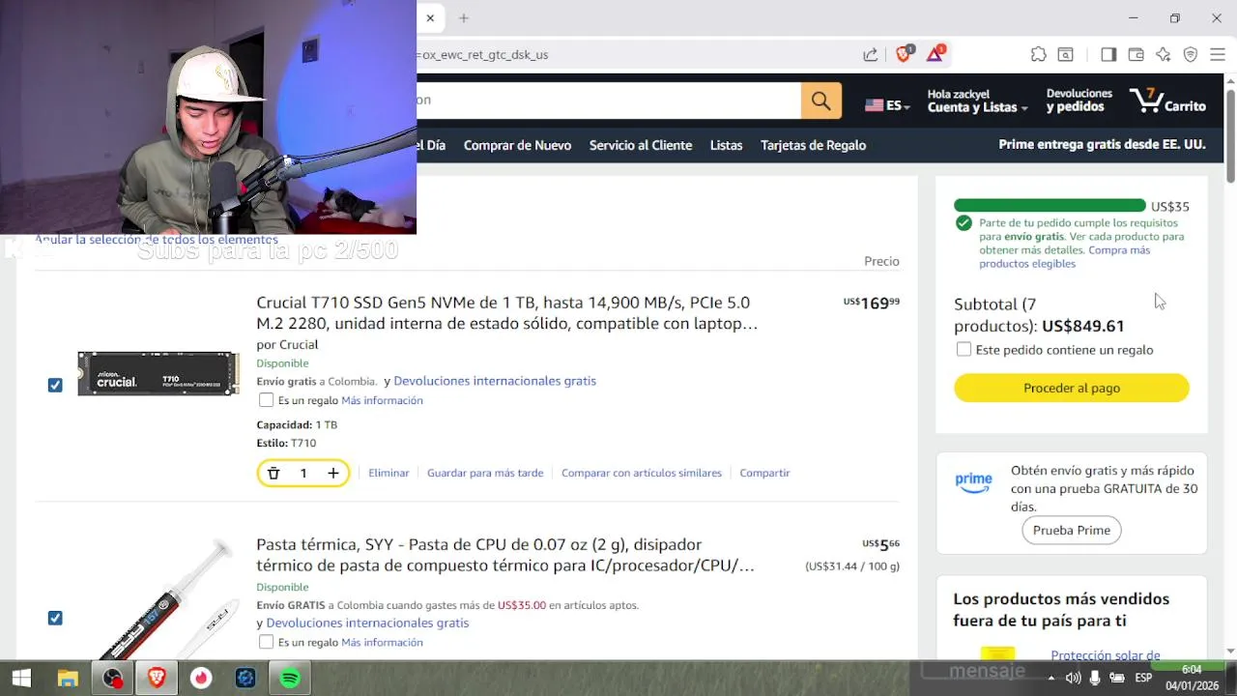This screenshot has height=696, width=1237.
Task: Click Guardar para más tarde link
Action: click(x=485, y=473)
